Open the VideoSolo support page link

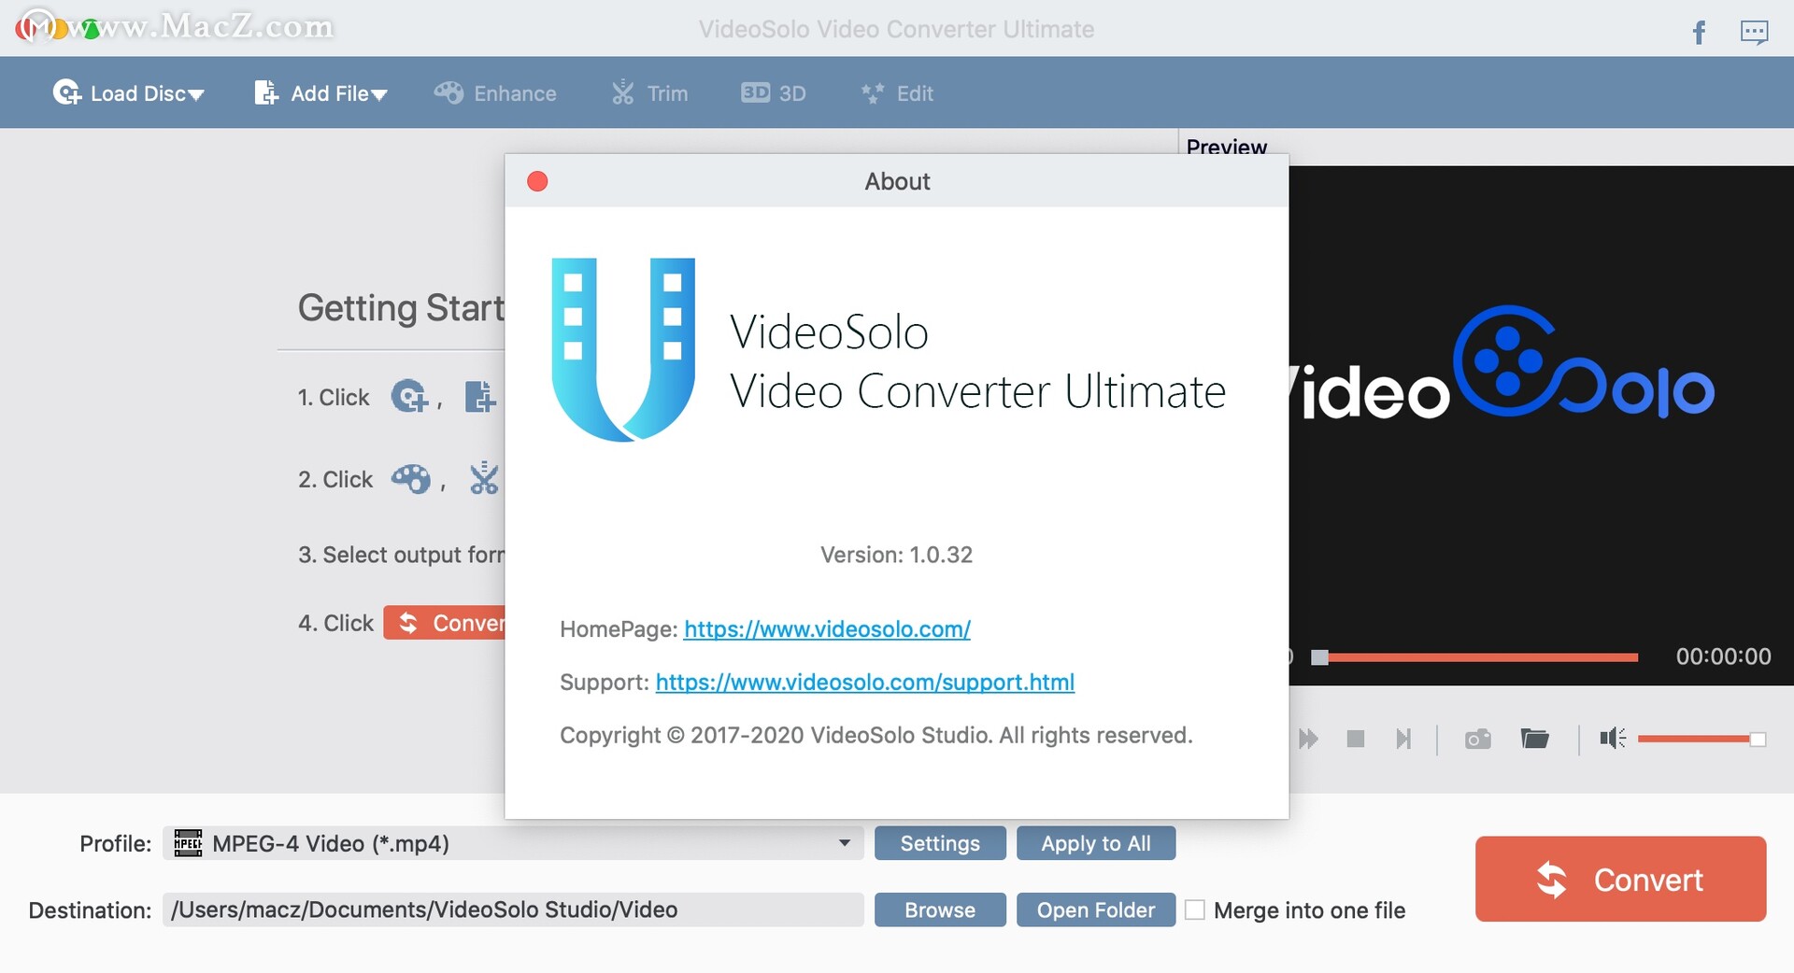coord(865,683)
